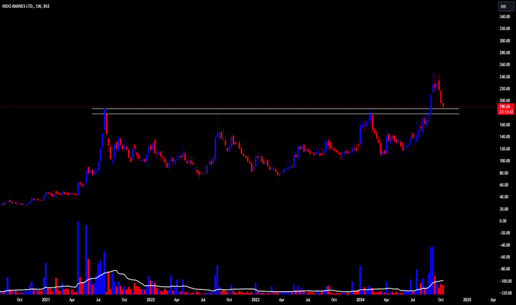Click the 03:15:42 bar countdown label
516x305 pixels.
point(506,112)
